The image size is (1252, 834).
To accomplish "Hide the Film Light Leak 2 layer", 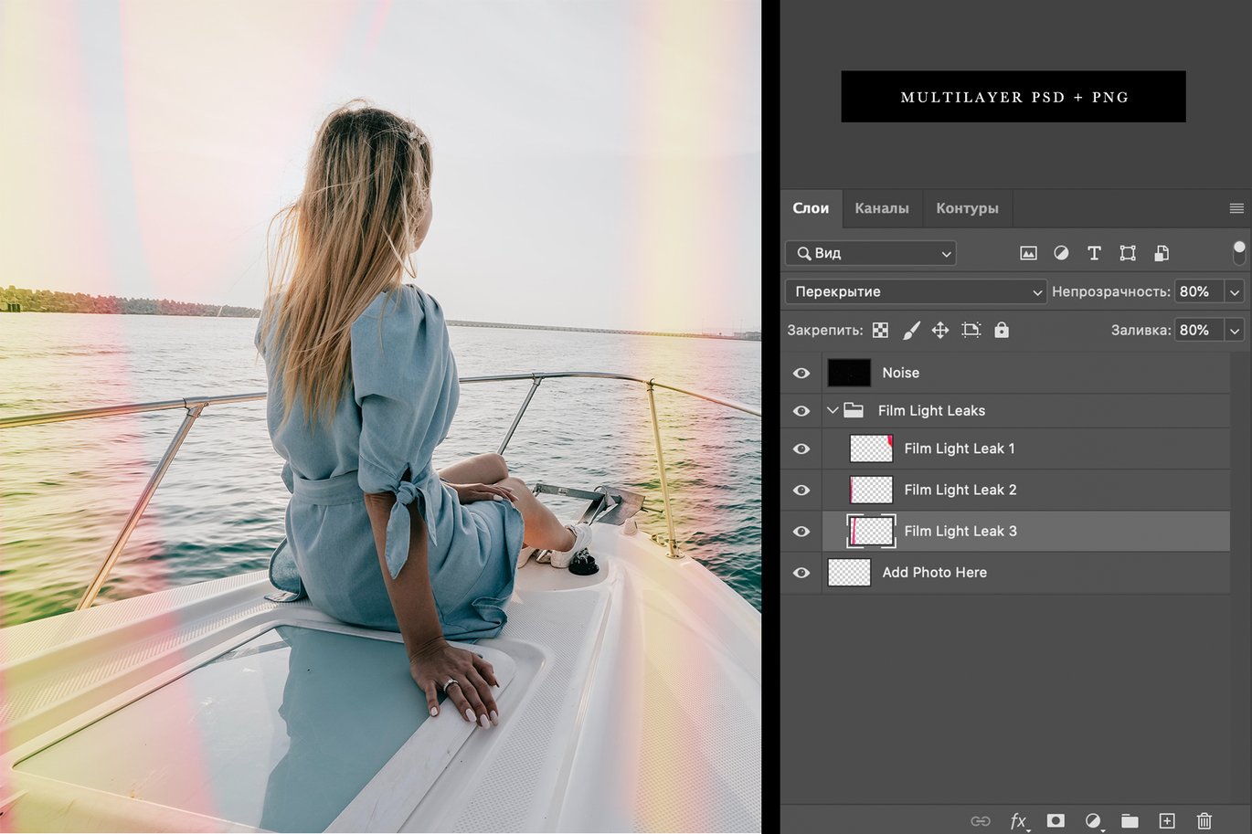I will click(x=801, y=490).
